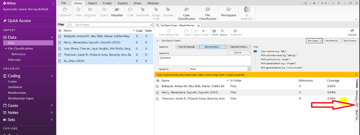Image resolution: width=360 pixels, height=135 pixels.
Task: Open the Organize ribbon menu
Action: click(90, 12)
